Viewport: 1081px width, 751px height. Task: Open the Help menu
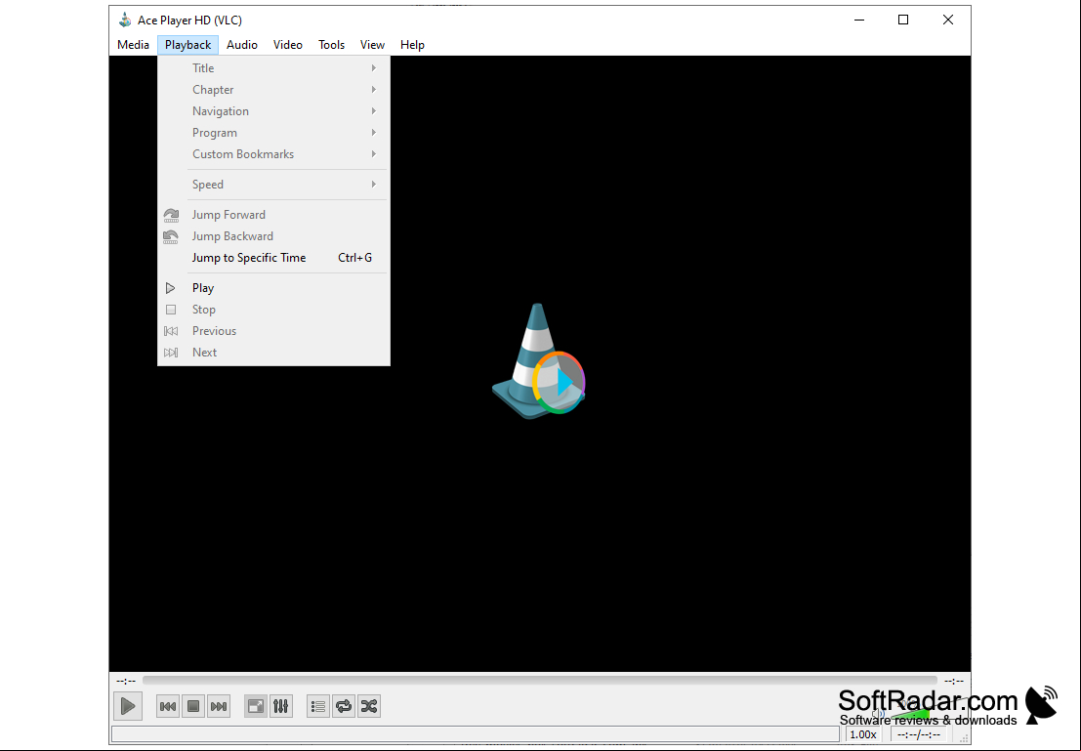point(412,45)
